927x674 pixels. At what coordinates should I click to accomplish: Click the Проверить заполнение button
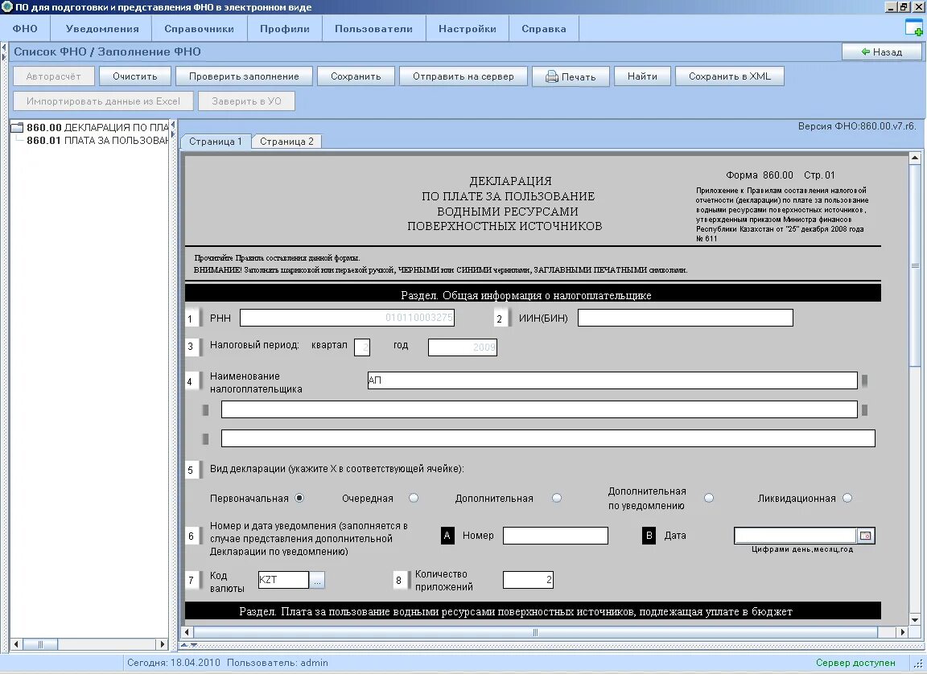pos(245,76)
